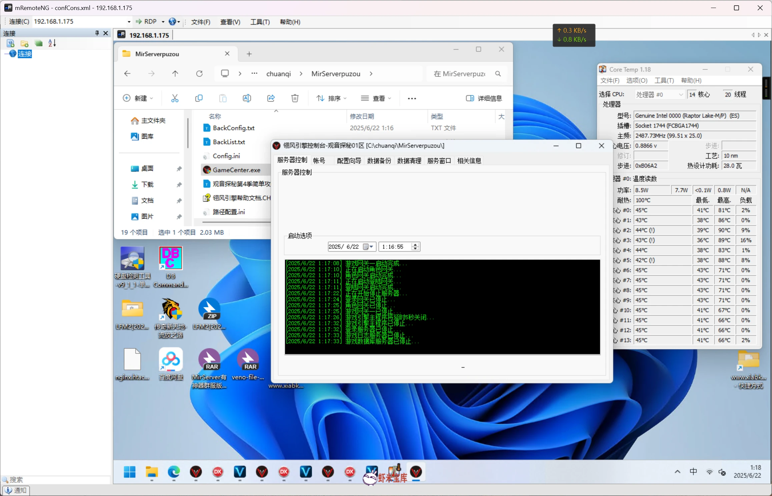Click the 搜索 search field in connections panel
Image resolution: width=772 pixels, height=496 pixels.
(x=56, y=480)
